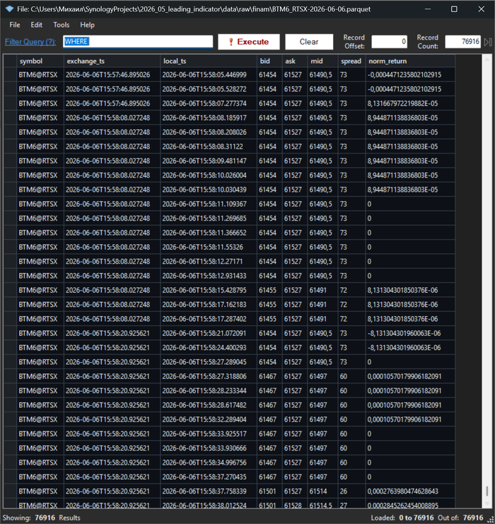
Task: Select ask 61527 in row 15:58:11.55326
Action: pos(295,248)
